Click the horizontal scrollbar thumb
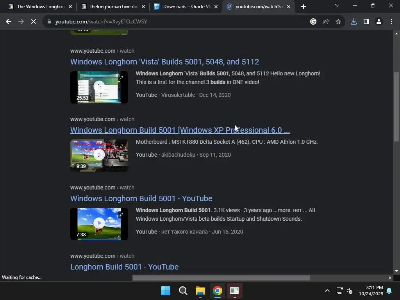The height and width of the screenshot is (300, 400). [x=221, y=278]
